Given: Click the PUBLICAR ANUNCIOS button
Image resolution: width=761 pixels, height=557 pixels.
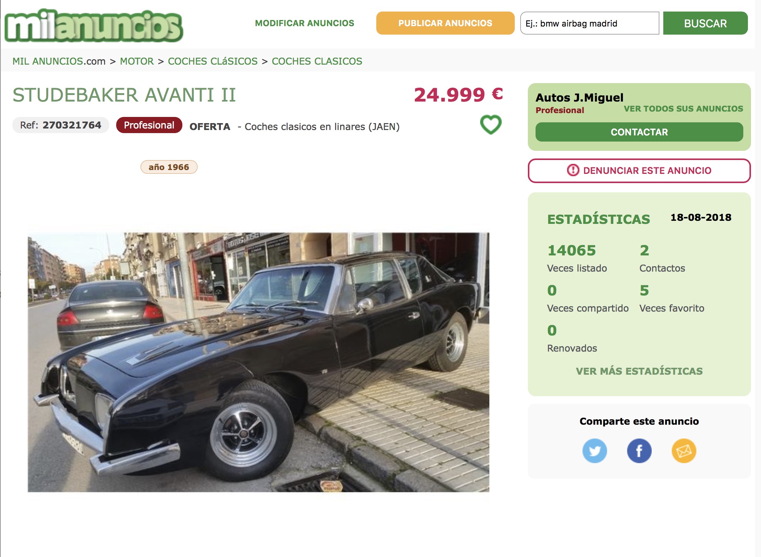Looking at the screenshot, I should tap(445, 23).
